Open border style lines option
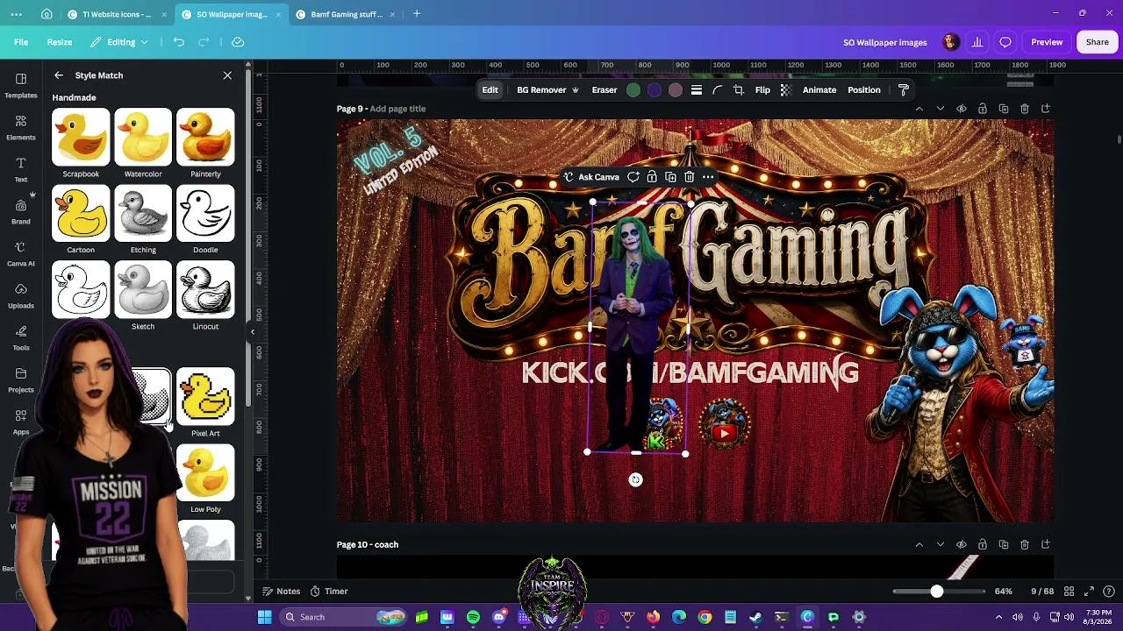1123x631 pixels. pyautogui.click(x=696, y=90)
